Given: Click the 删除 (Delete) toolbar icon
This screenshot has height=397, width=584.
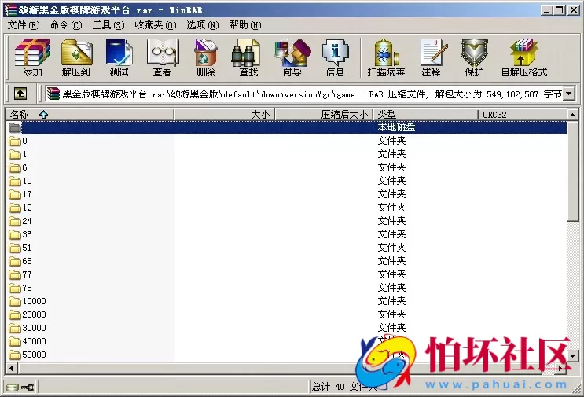Looking at the screenshot, I should pos(205,57).
